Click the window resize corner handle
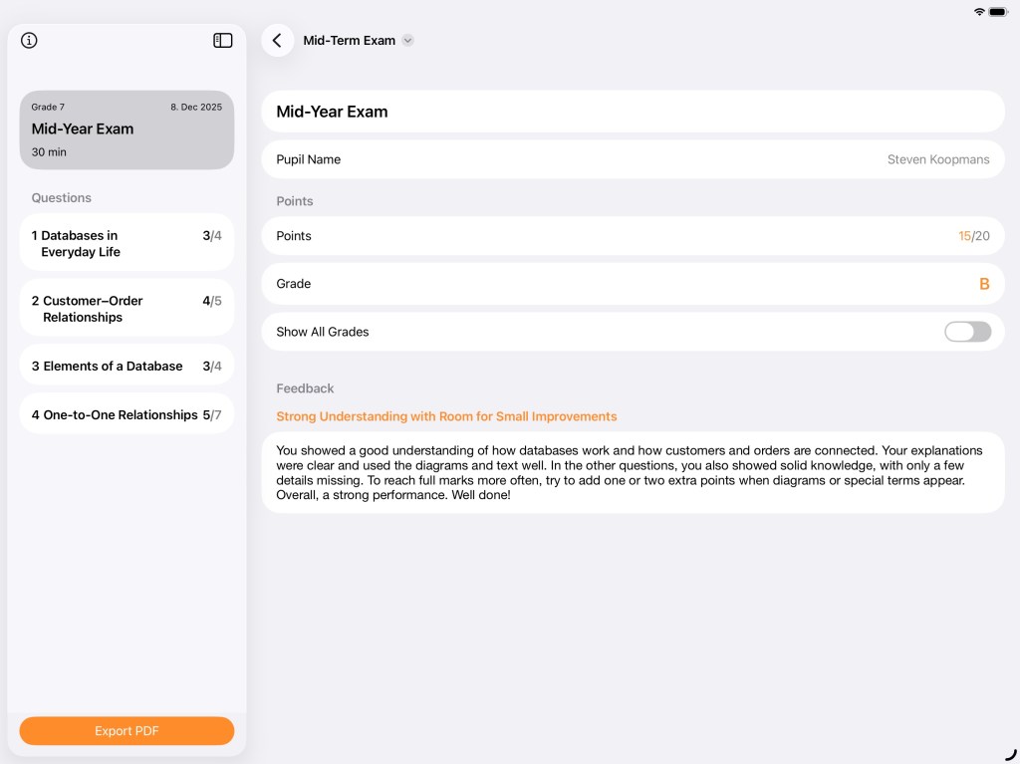This screenshot has height=764, width=1020. coord(1011,755)
